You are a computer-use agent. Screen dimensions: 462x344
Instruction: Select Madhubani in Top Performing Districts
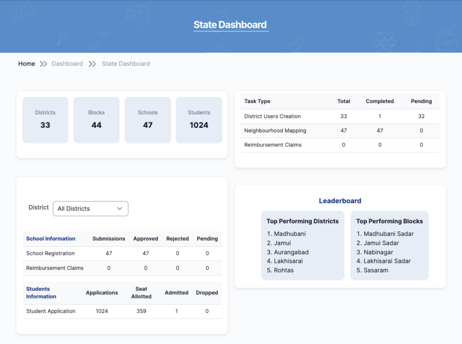tap(290, 234)
